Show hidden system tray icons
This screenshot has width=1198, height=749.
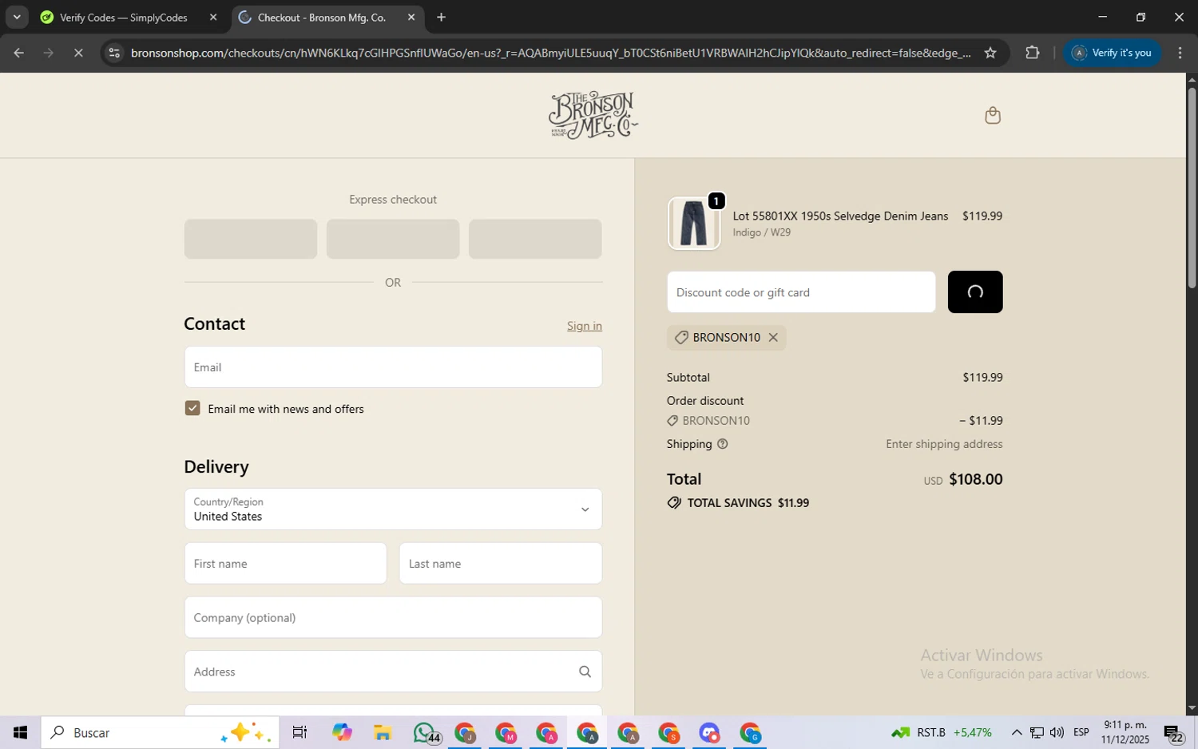1016,732
